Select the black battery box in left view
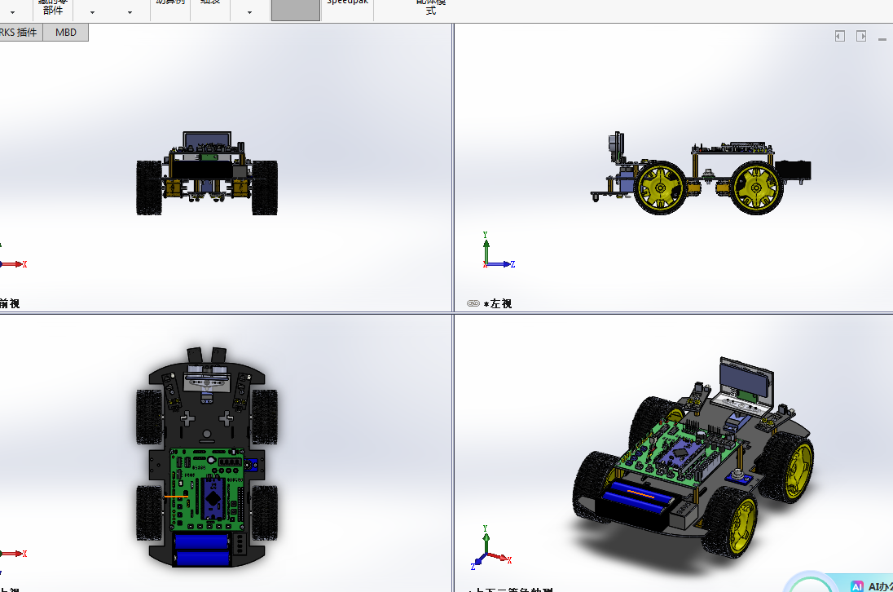Screen dimensions: 893x592 [x=793, y=170]
